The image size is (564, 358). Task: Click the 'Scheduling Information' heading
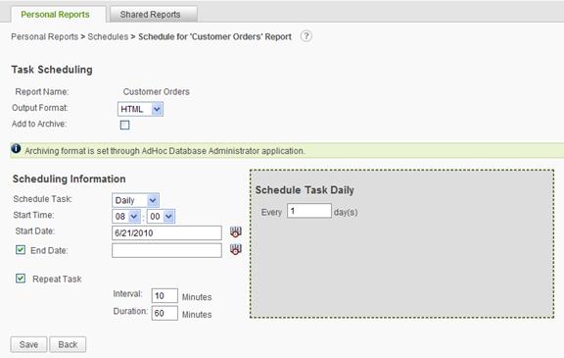click(x=70, y=179)
